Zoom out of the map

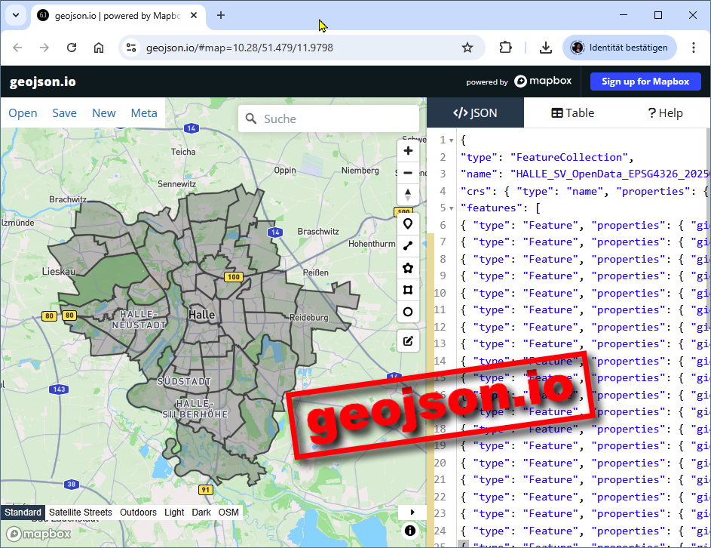[x=408, y=173]
